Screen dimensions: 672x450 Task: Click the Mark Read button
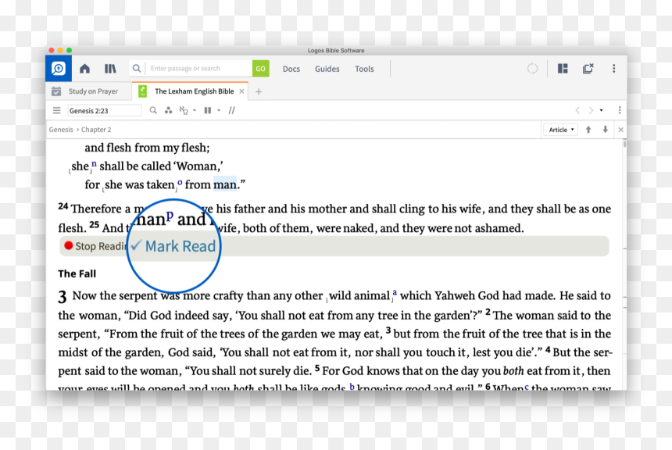click(173, 246)
